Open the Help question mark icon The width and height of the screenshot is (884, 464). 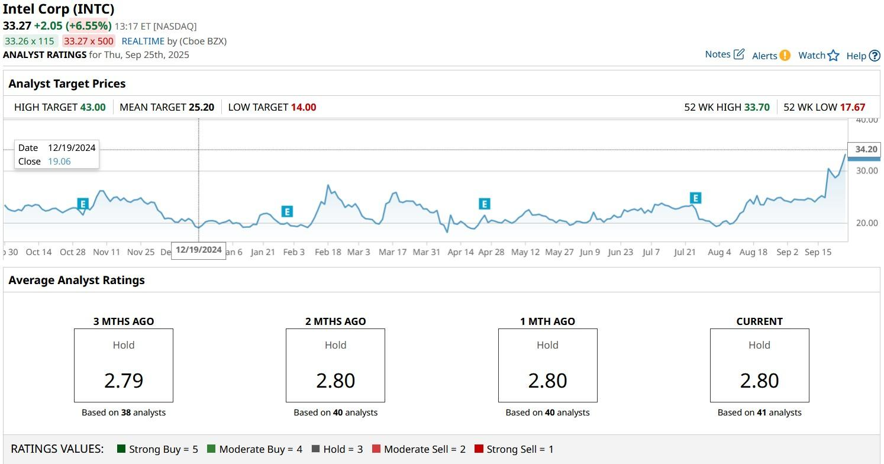875,56
